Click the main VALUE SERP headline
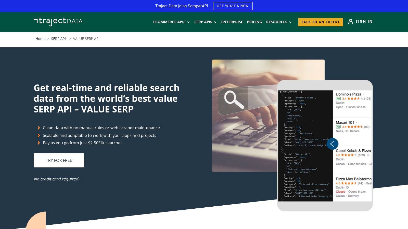 click(x=107, y=98)
